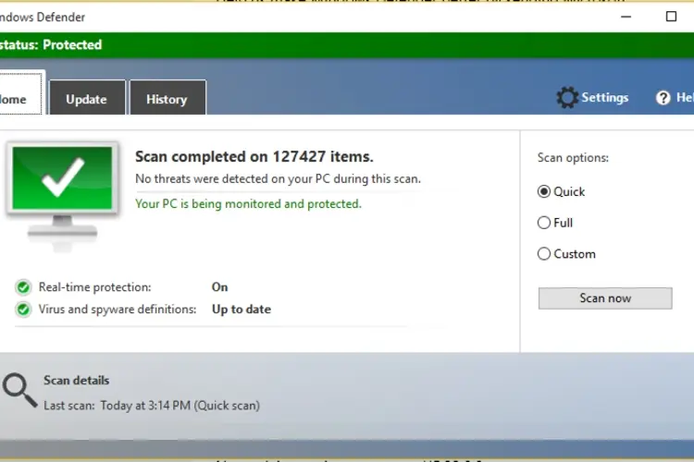Switch to the Home tab
Screen dimensions: 694x462
tap(20, 93)
